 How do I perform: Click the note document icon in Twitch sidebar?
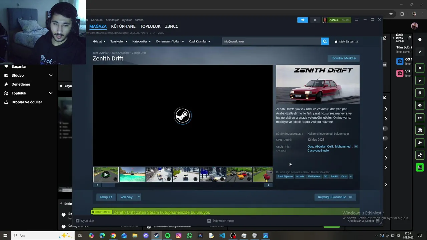[420, 93]
